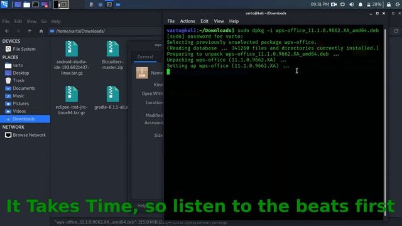Click the terminal vertical scrollbar

[x=385, y=122]
